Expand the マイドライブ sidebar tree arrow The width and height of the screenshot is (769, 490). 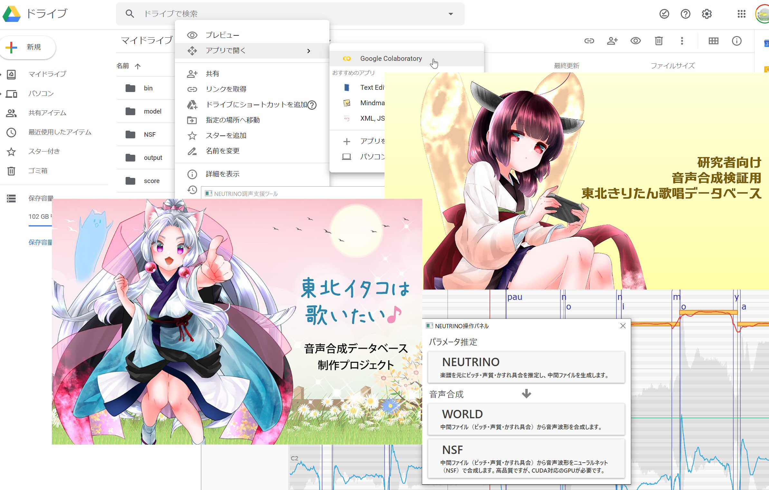1,74
